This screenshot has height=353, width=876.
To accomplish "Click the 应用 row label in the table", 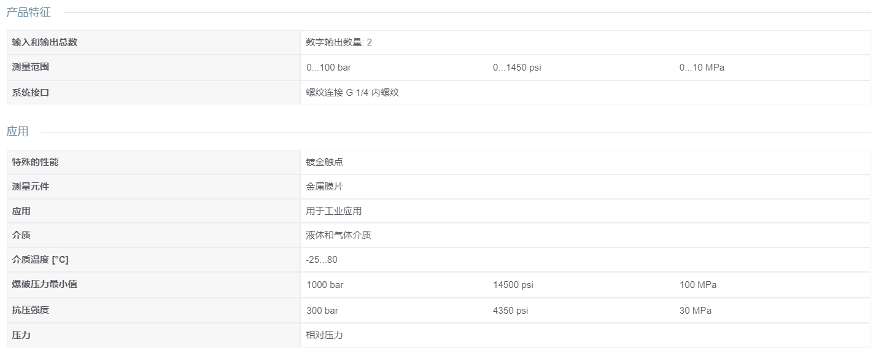I will click(x=21, y=211).
